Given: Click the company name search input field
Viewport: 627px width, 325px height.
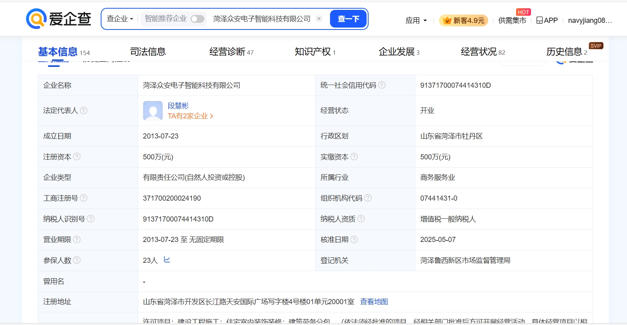Looking at the screenshot, I should (x=262, y=19).
